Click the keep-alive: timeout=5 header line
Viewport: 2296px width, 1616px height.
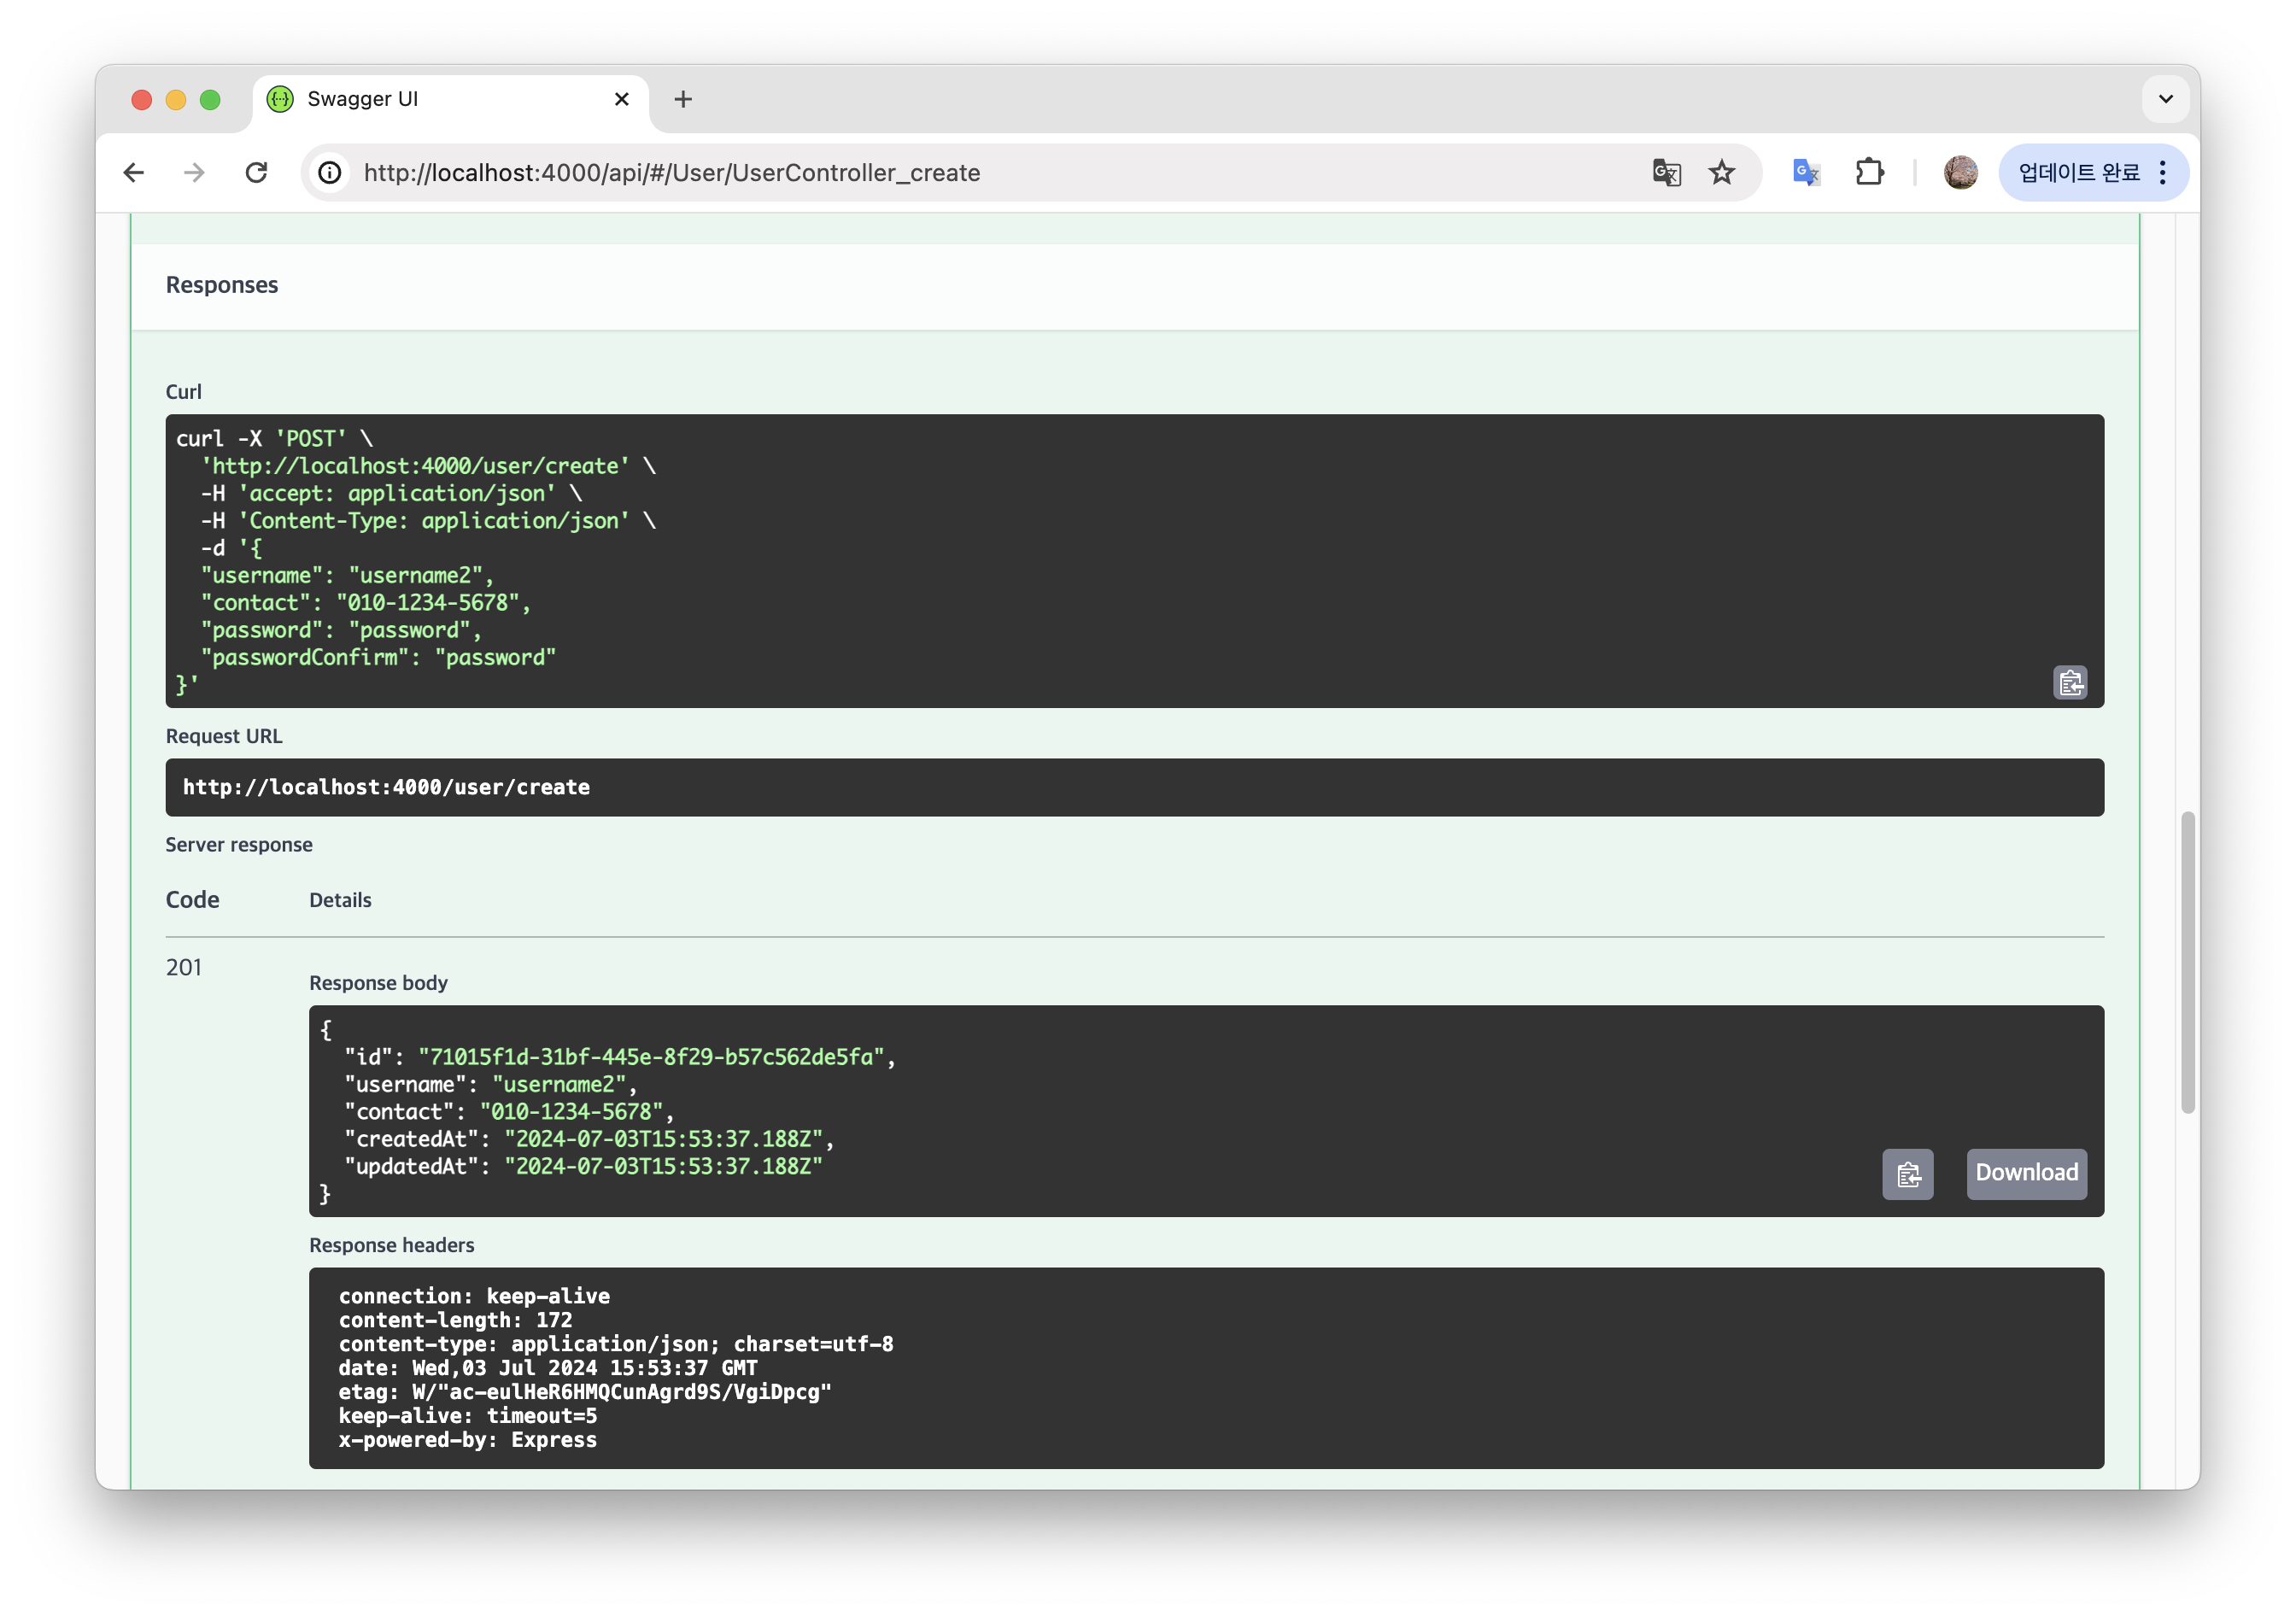pos(468,1416)
